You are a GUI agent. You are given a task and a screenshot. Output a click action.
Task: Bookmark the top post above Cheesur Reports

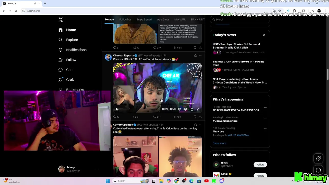point(195,48)
